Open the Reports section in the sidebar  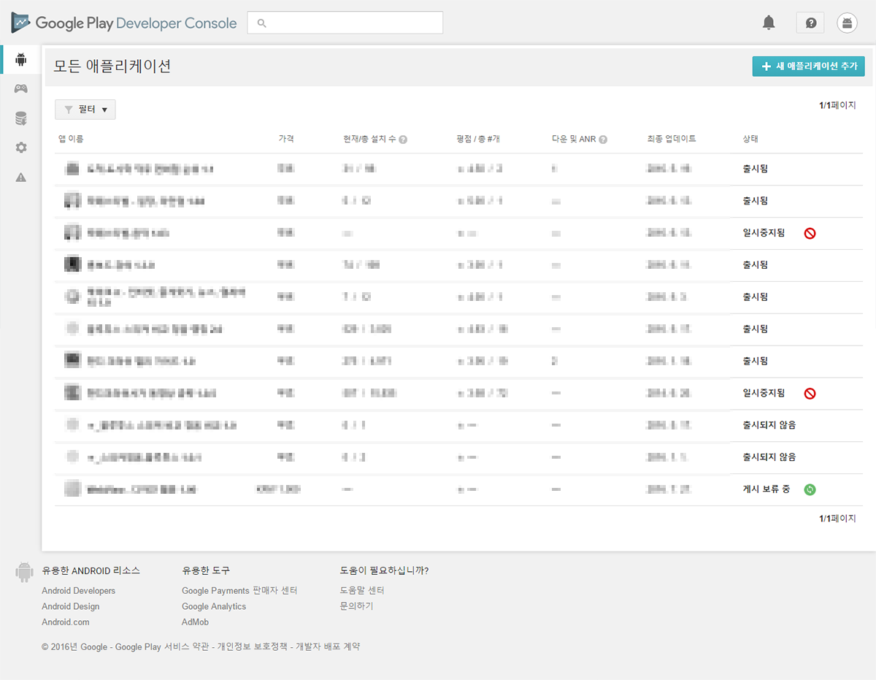[x=20, y=118]
